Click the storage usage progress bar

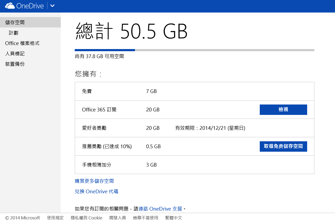(194, 50)
